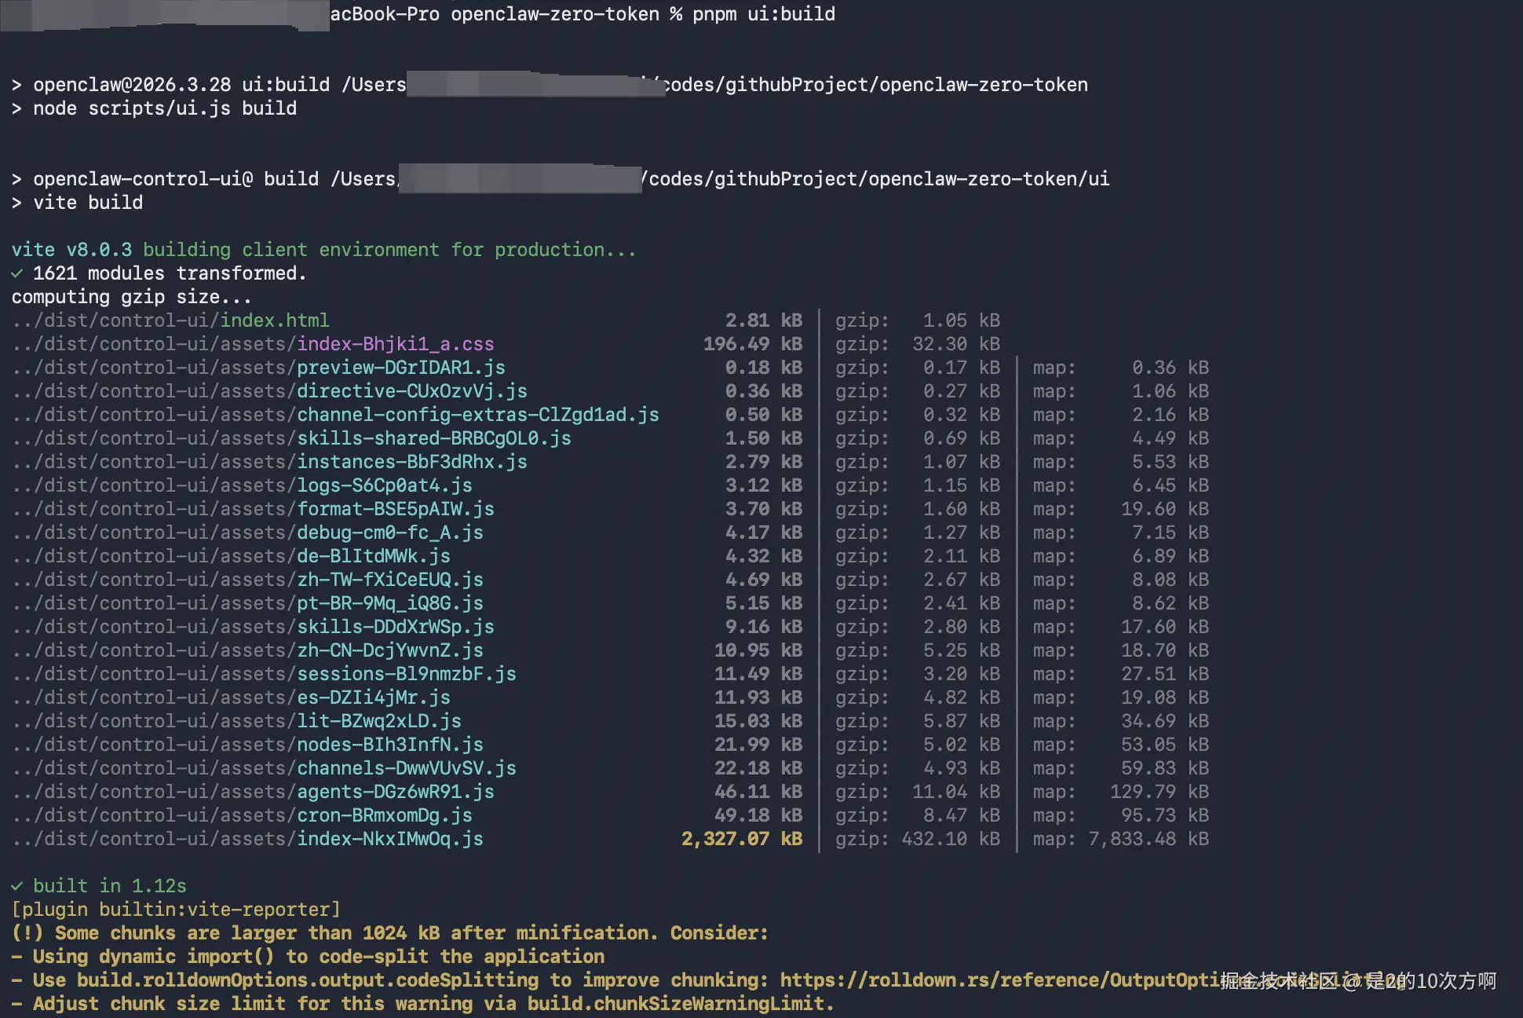1523x1018 pixels.
Task: Click map value 7,833.48 kB
Action: [1149, 839]
